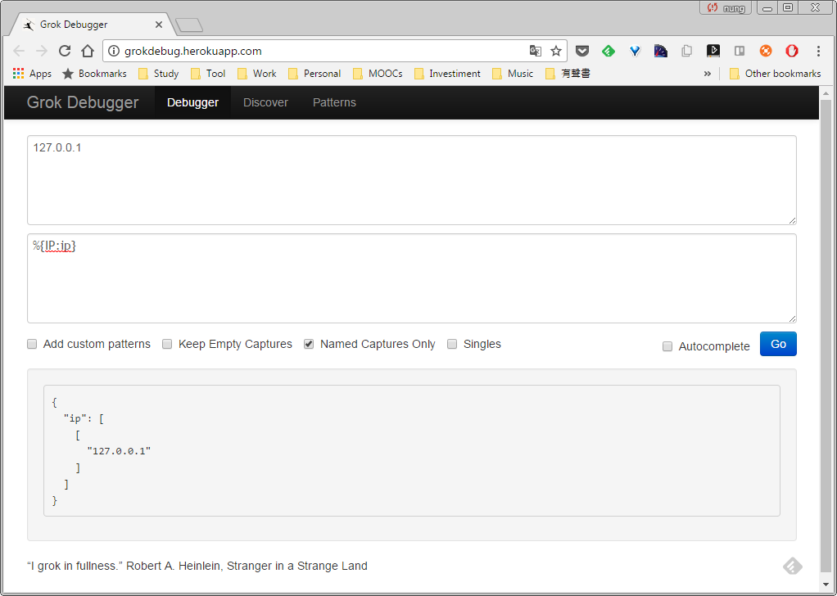Click the black play-style extension icon
837x596 pixels.
[x=713, y=52]
